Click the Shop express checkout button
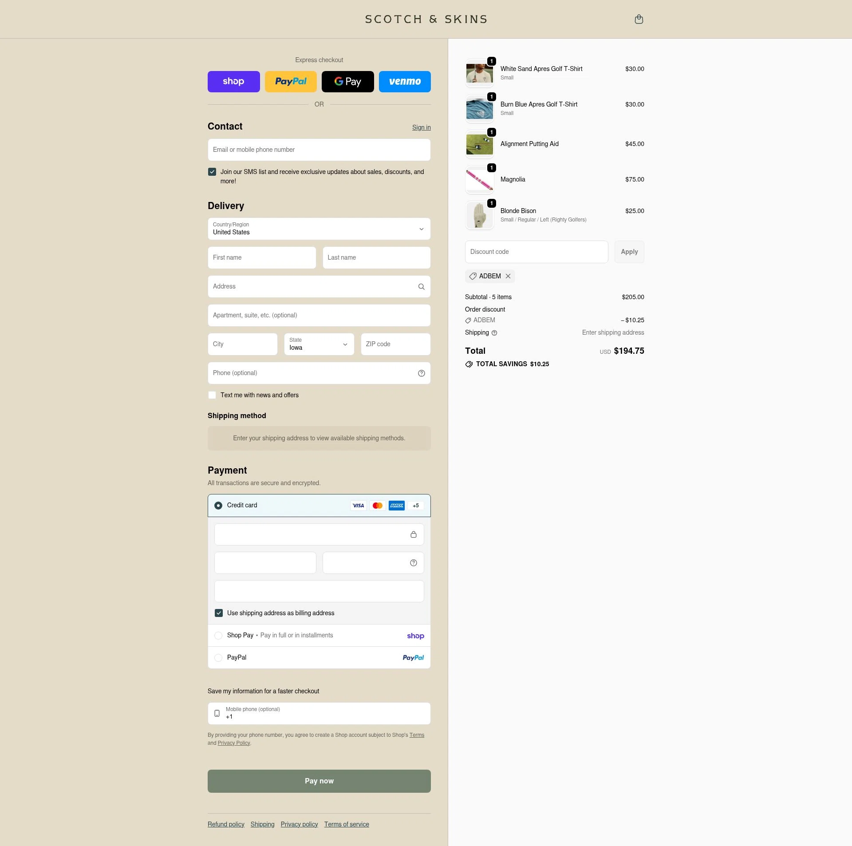Image resolution: width=852 pixels, height=846 pixels. (x=233, y=82)
